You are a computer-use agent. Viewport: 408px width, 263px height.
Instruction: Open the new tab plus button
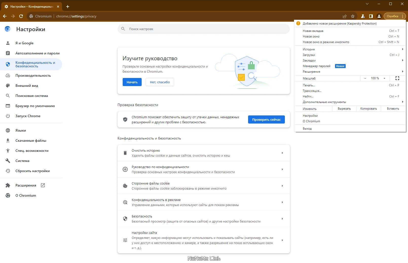[68, 7]
